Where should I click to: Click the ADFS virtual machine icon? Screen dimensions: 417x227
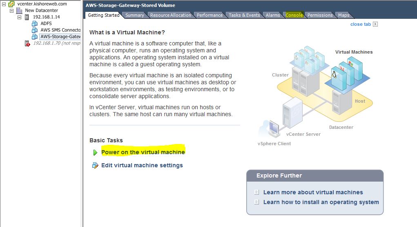(35, 24)
